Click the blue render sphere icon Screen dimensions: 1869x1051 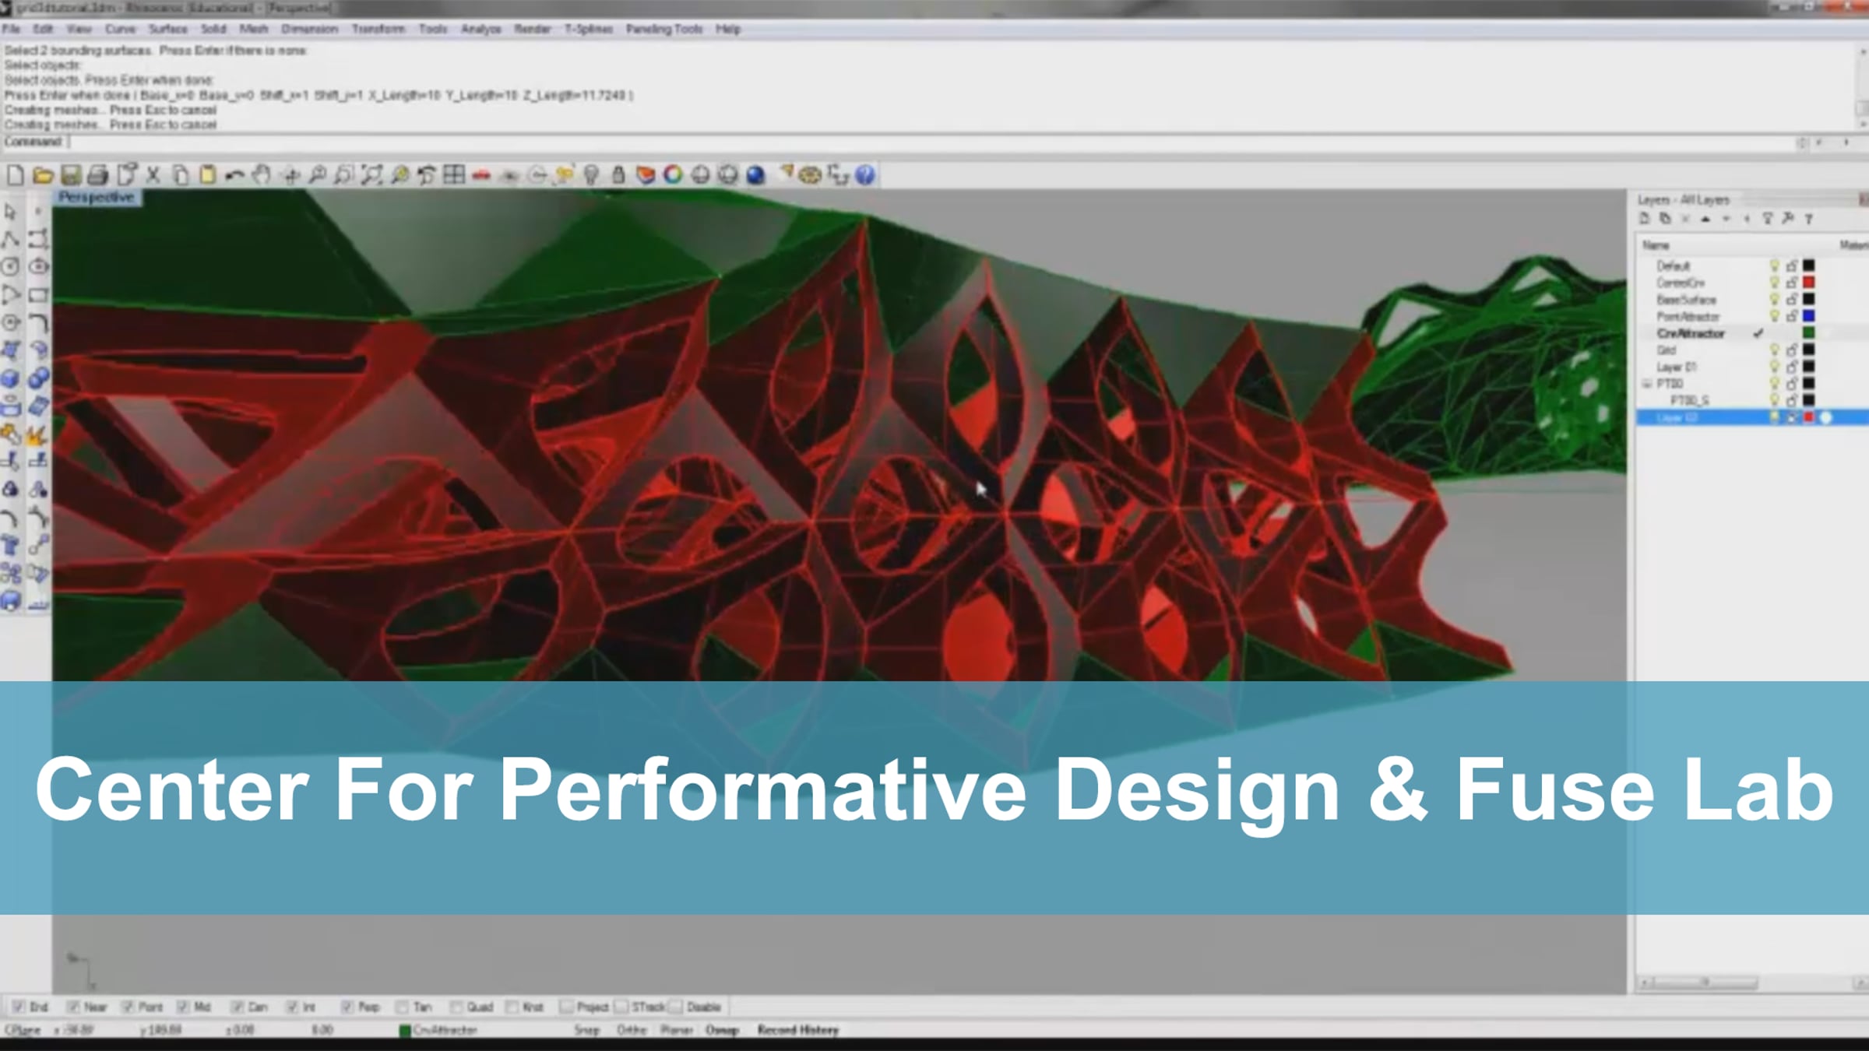pos(755,175)
